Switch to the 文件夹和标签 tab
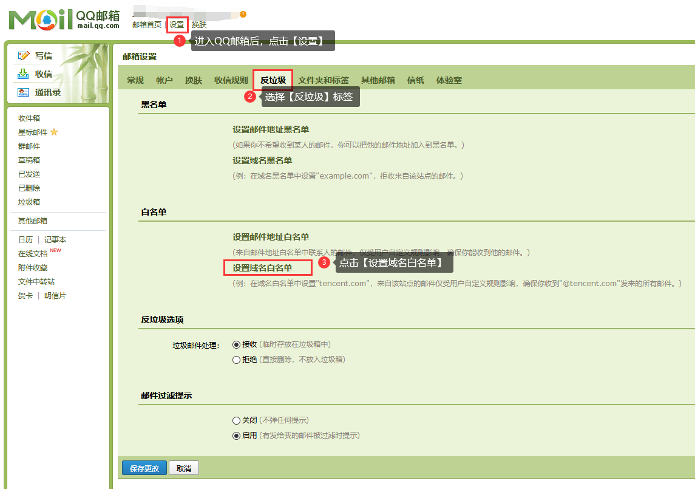 (x=323, y=80)
